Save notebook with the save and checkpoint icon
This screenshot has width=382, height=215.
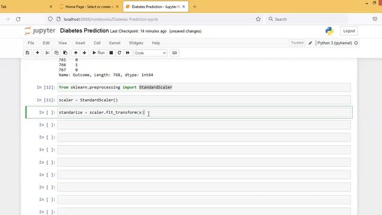(27, 53)
